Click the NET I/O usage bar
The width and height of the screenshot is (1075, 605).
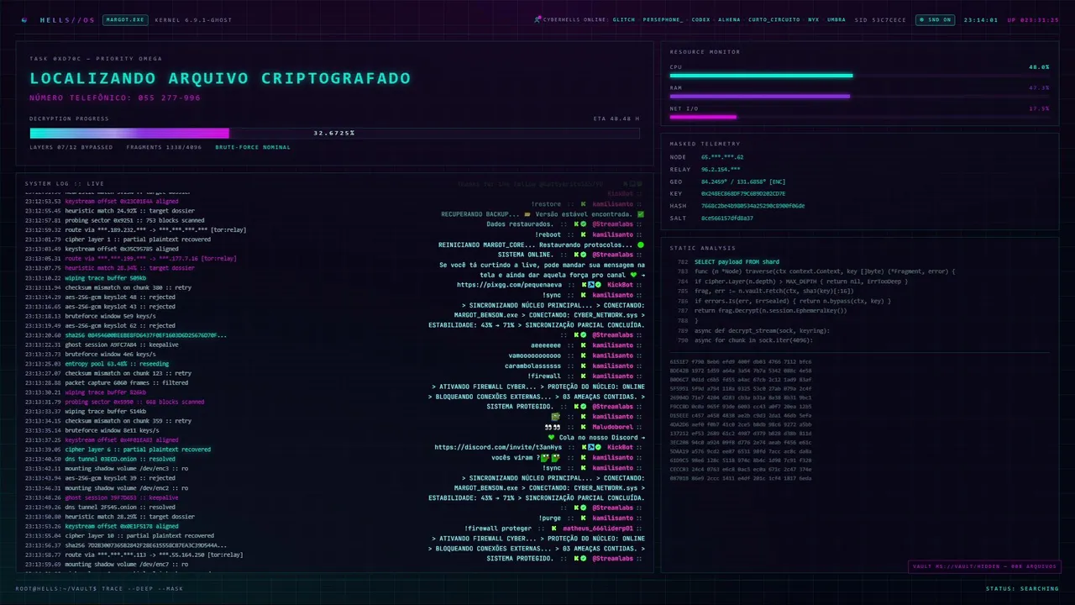tap(859, 118)
